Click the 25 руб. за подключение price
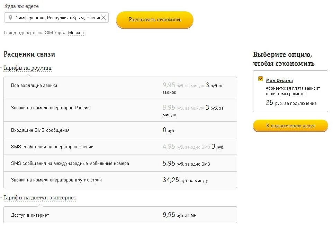 [x=291, y=103]
